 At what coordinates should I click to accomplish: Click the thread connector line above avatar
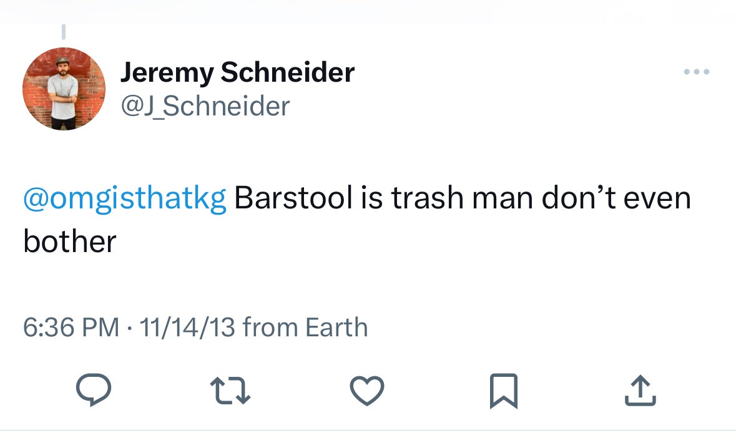(x=64, y=31)
